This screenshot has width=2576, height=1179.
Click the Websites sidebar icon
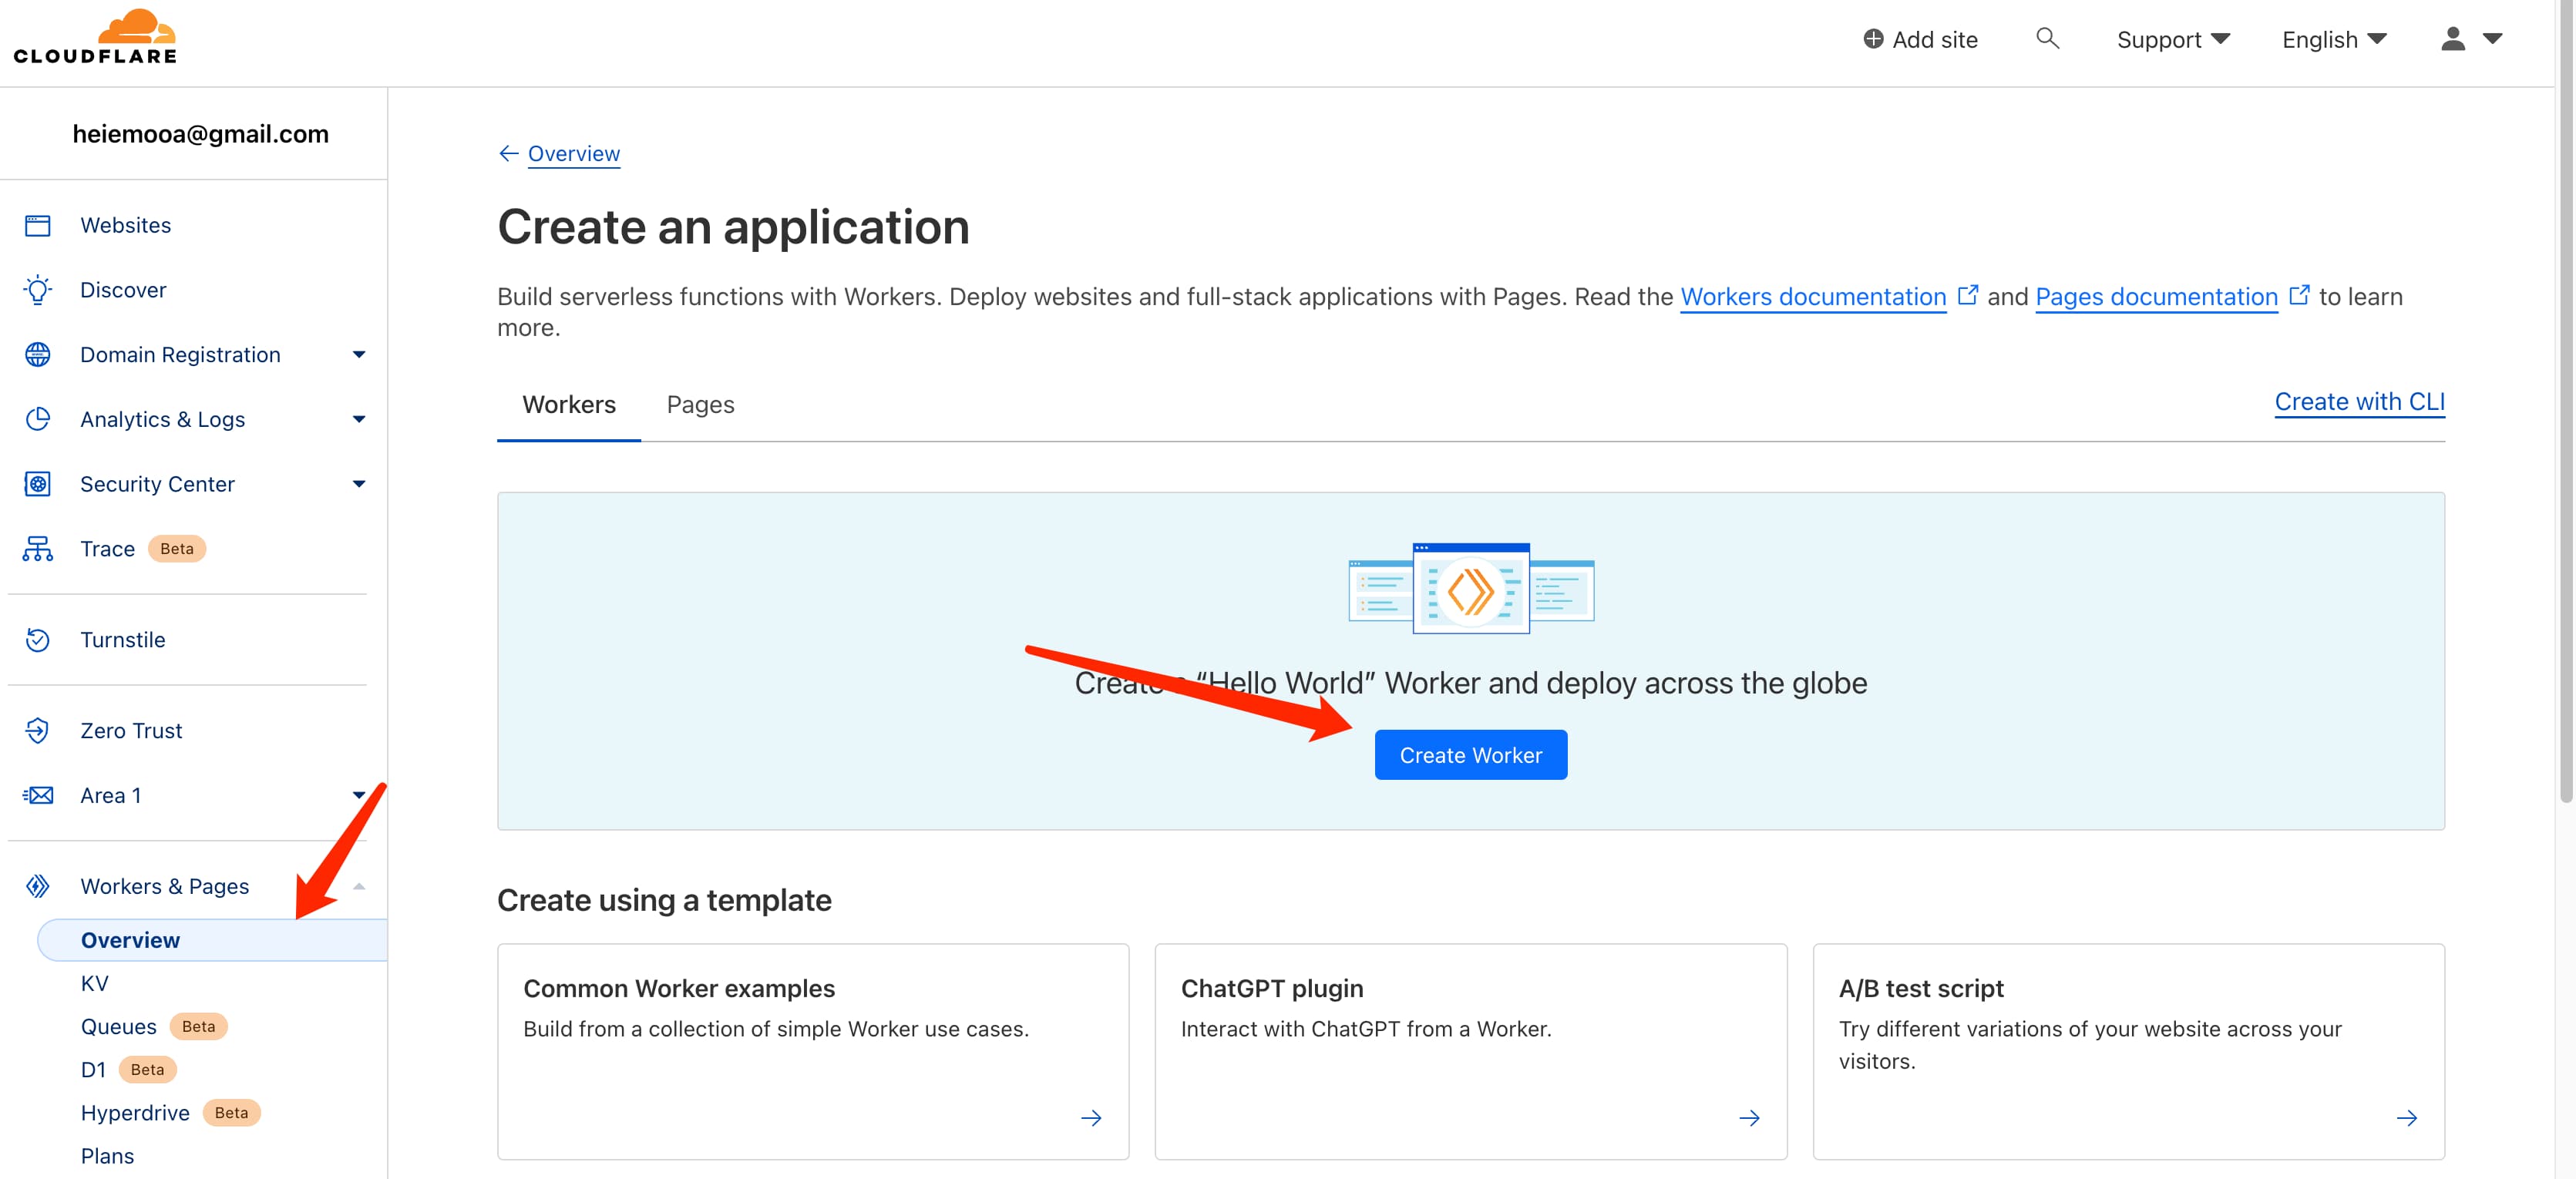pyautogui.click(x=38, y=225)
